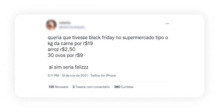Click the word queria starting the tweet
This screenshot has width=219, height=112.
pos(54,38)
